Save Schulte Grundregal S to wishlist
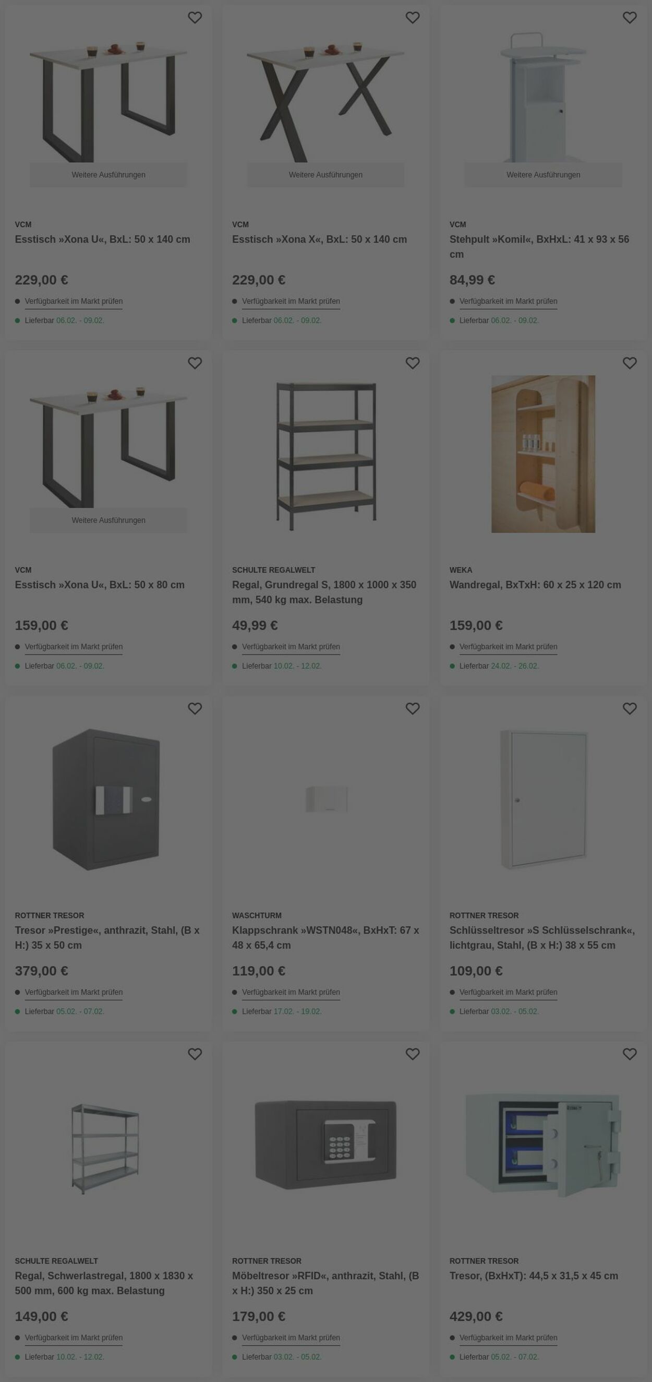Screen dimensions: 652x1382 (413, 363)
